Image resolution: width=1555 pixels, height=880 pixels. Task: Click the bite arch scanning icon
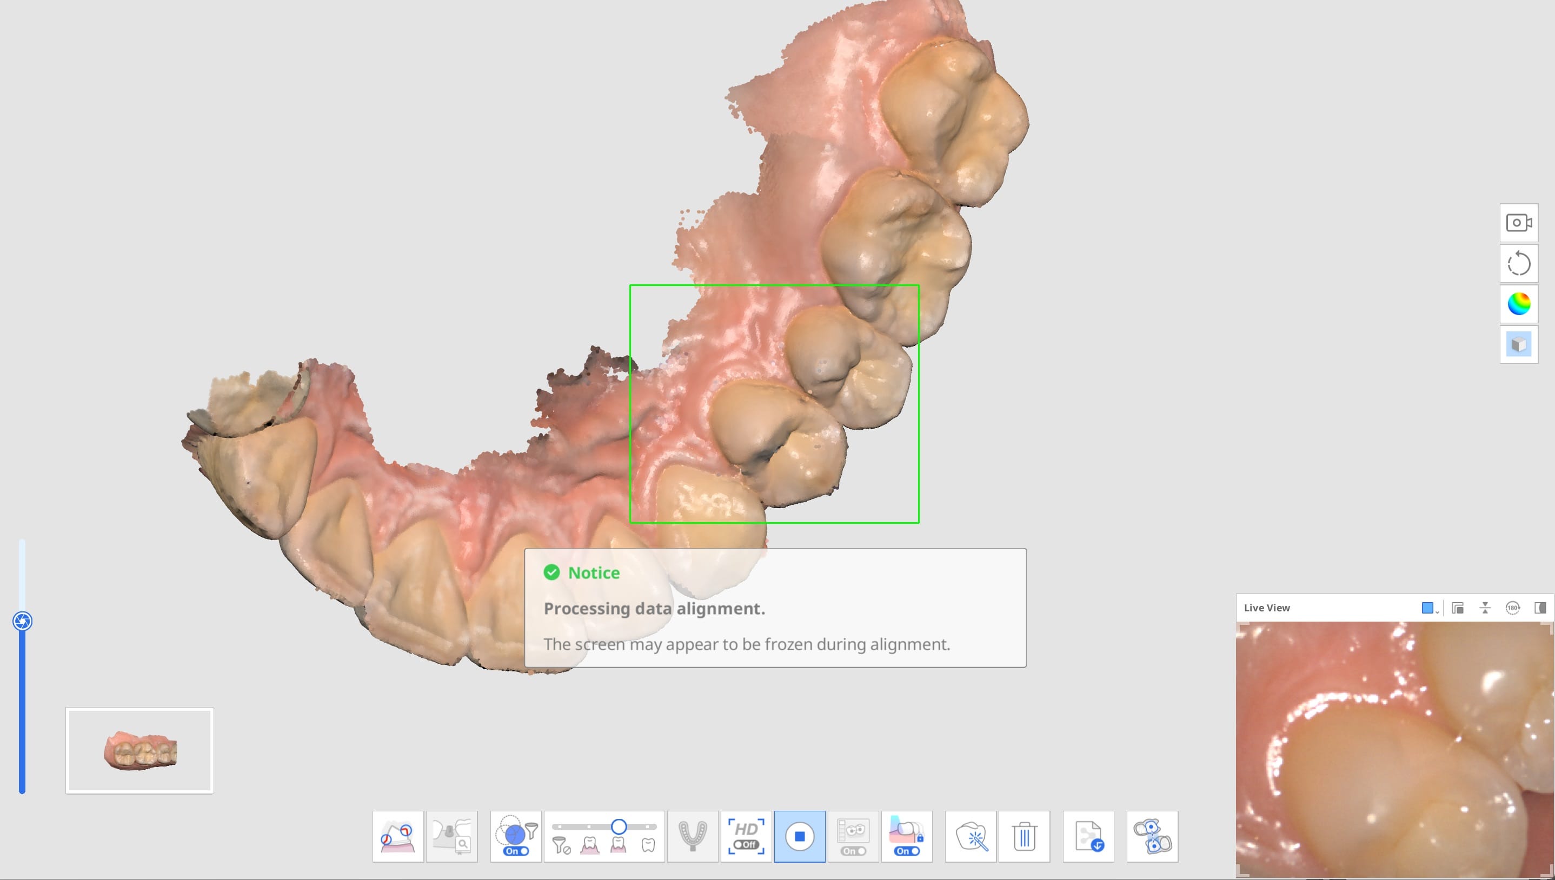[x=693, y=836]
